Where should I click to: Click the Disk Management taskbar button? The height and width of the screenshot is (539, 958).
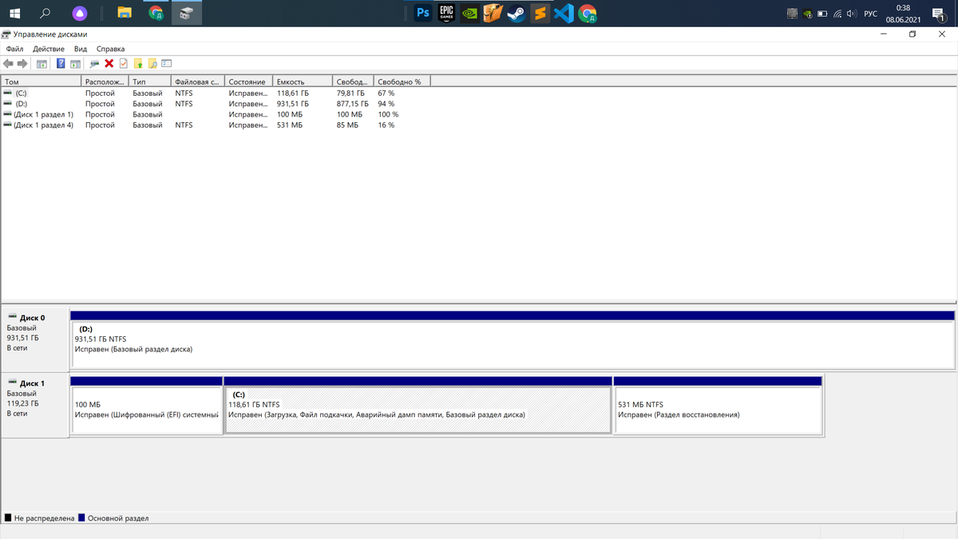coord(187,13)
